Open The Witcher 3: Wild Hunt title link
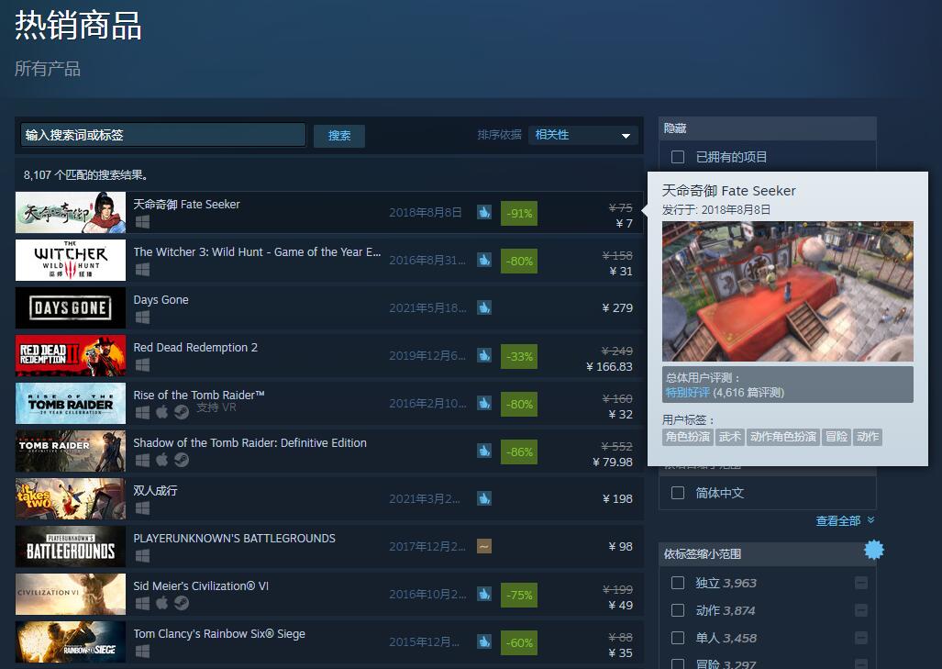The height and width of the screenshot is (669, 942). [x=257, y=251]
